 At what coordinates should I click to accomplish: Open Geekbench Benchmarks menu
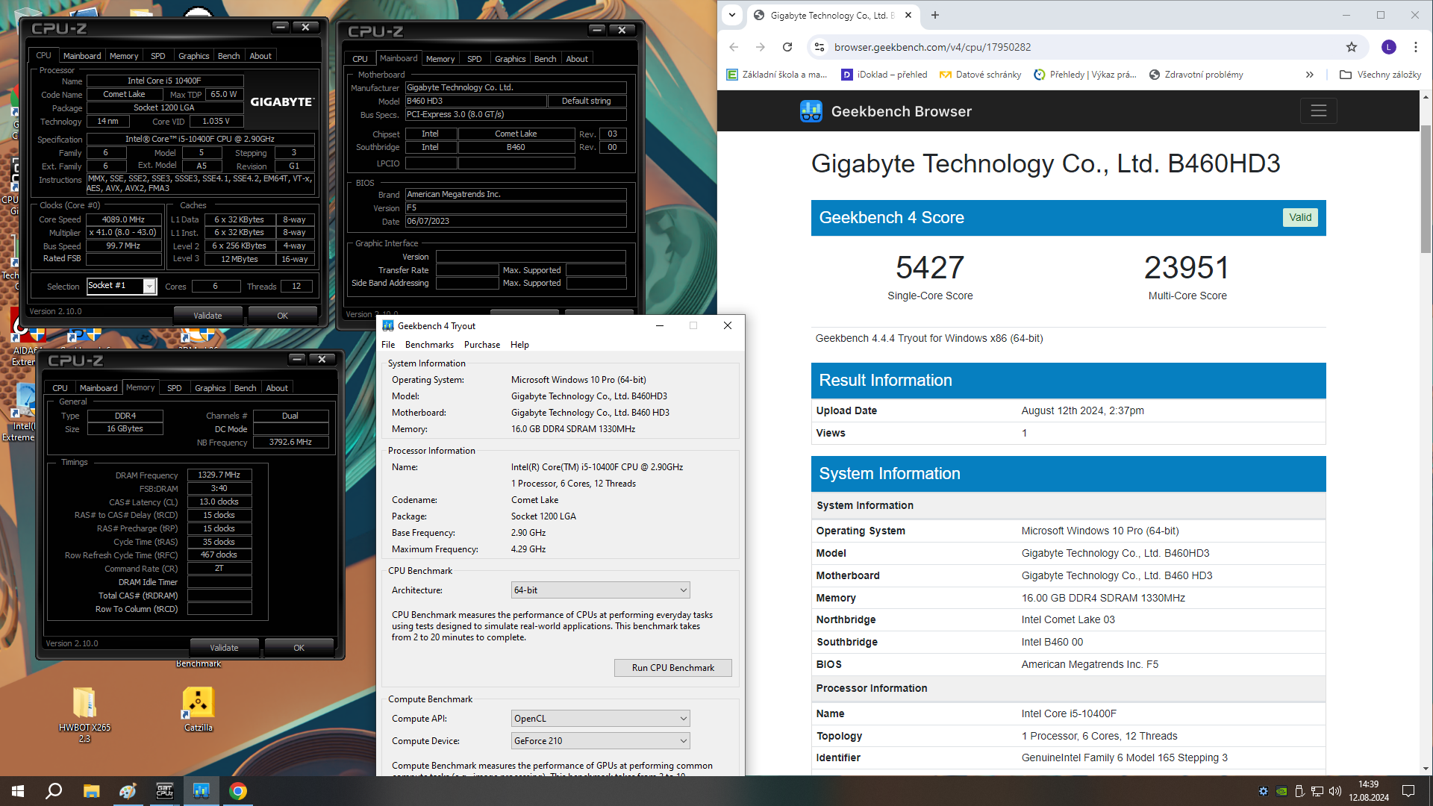pyautogui.click(x=429, y=345)
